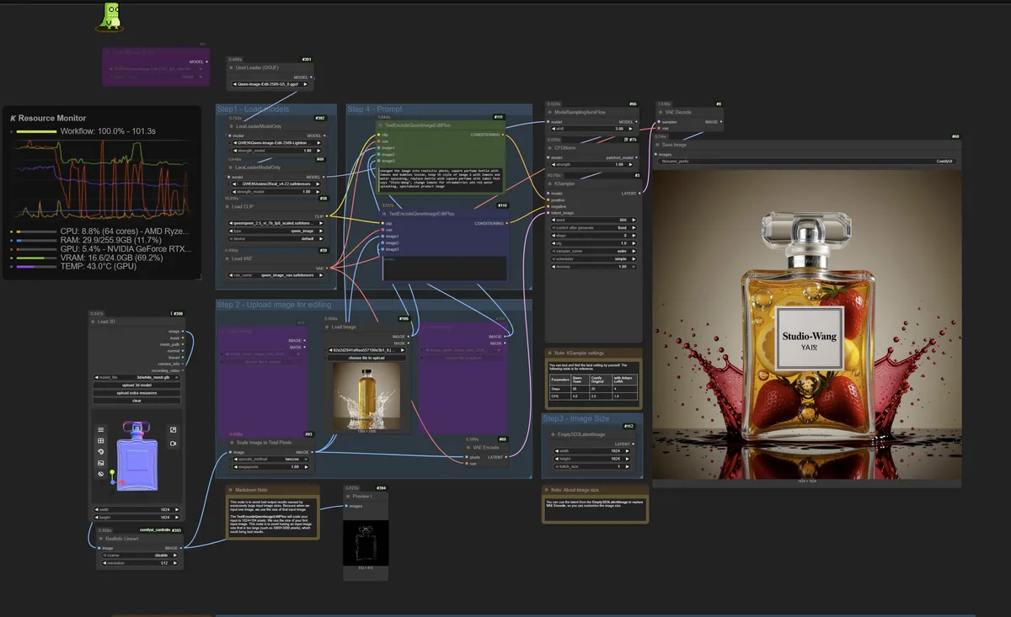Viewport: 1011px width, 617px height.
Task: Open the vae_name dropdown in Load VAE
Action: [276, 274]
